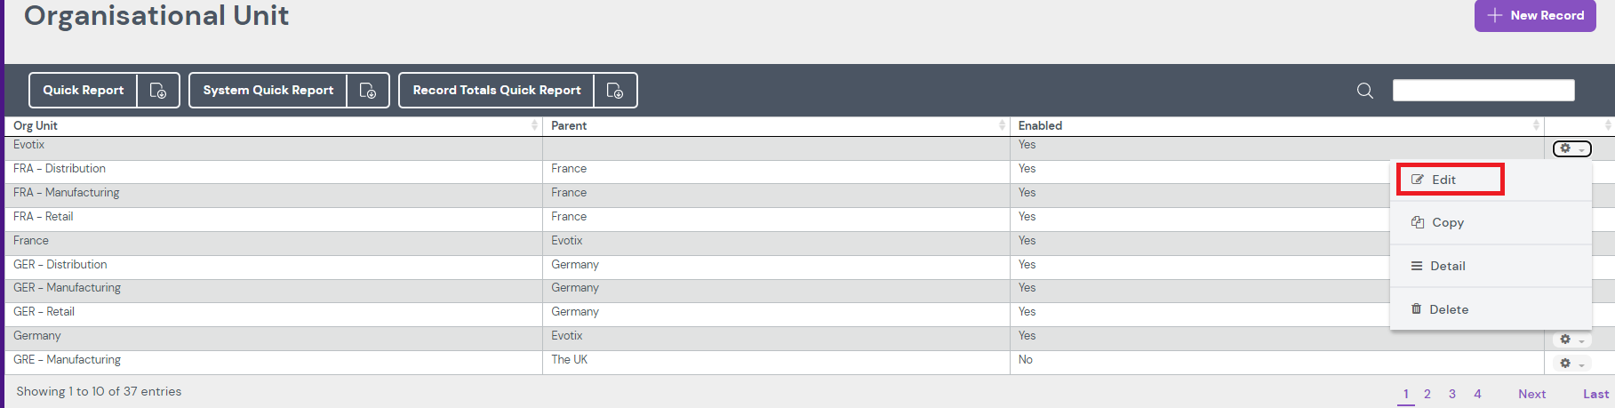Viewport: 1615px width, 408px height.
Task: Focus the table search input field
Action: tap(1483, 91)
